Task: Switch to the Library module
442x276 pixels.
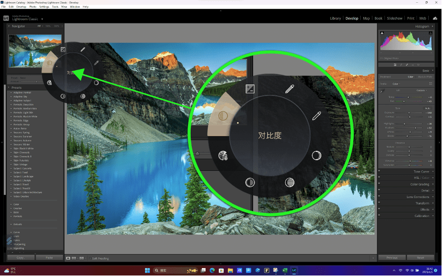Action: point(335,18)
